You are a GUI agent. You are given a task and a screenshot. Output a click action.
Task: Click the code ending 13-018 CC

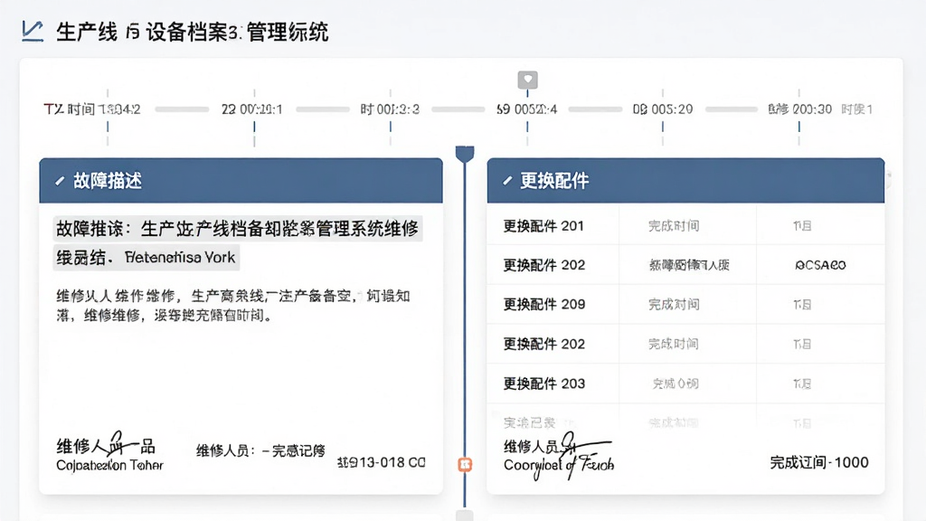(x=382, y=462)
